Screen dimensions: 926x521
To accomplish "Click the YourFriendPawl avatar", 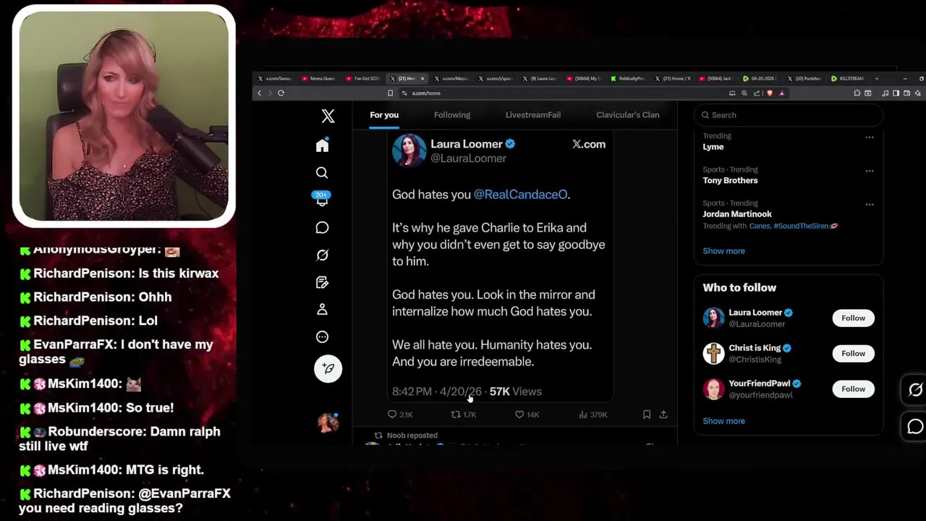I will (x=714, y=389).
